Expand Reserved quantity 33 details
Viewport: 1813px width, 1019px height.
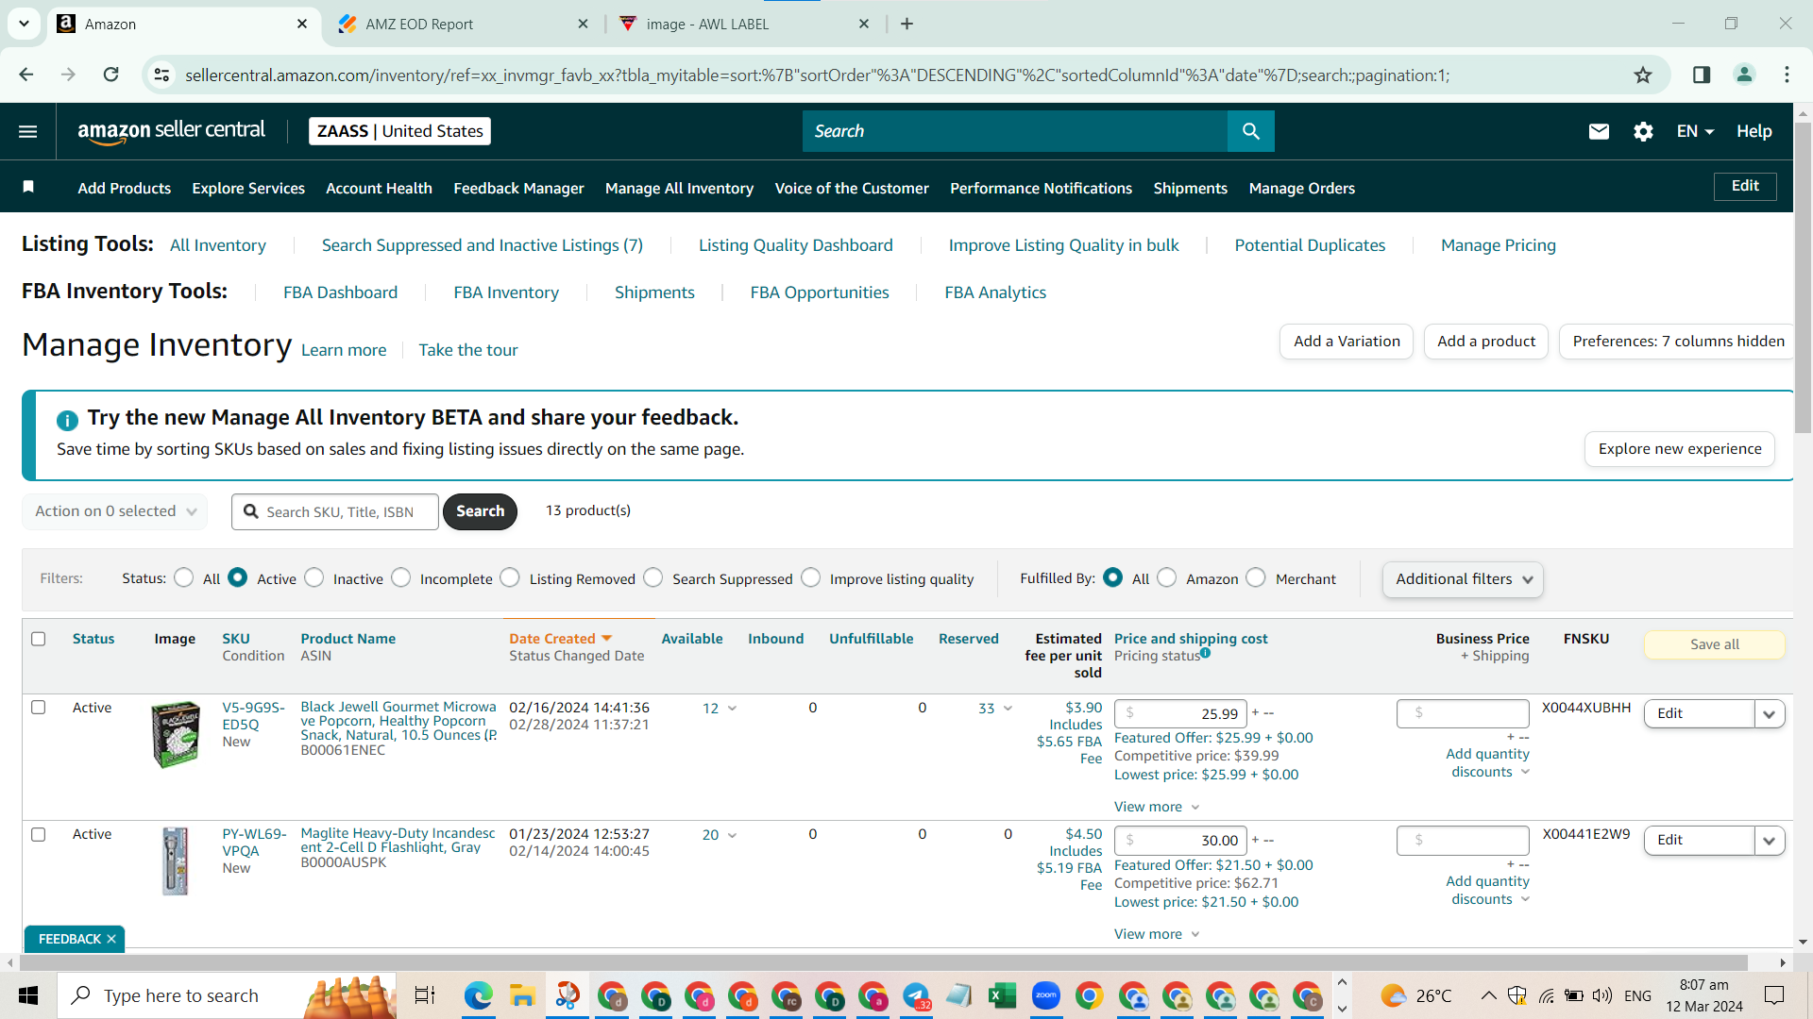(1008, 709)
